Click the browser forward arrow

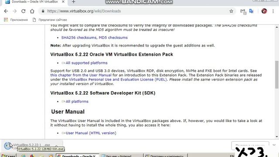coord(14,11)
